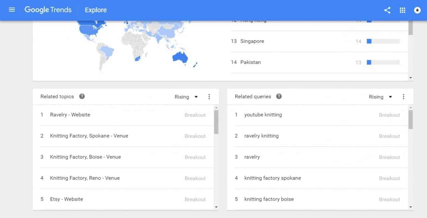Click the region list scroll-down arrow
Image resolution: width=427 pixels, height=218 pixels.
(x=411, y=78)
